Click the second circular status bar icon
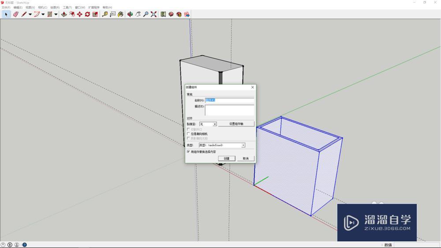Viewport: 441px width, 248px height. pyautogui.click(x=10, y=245)
